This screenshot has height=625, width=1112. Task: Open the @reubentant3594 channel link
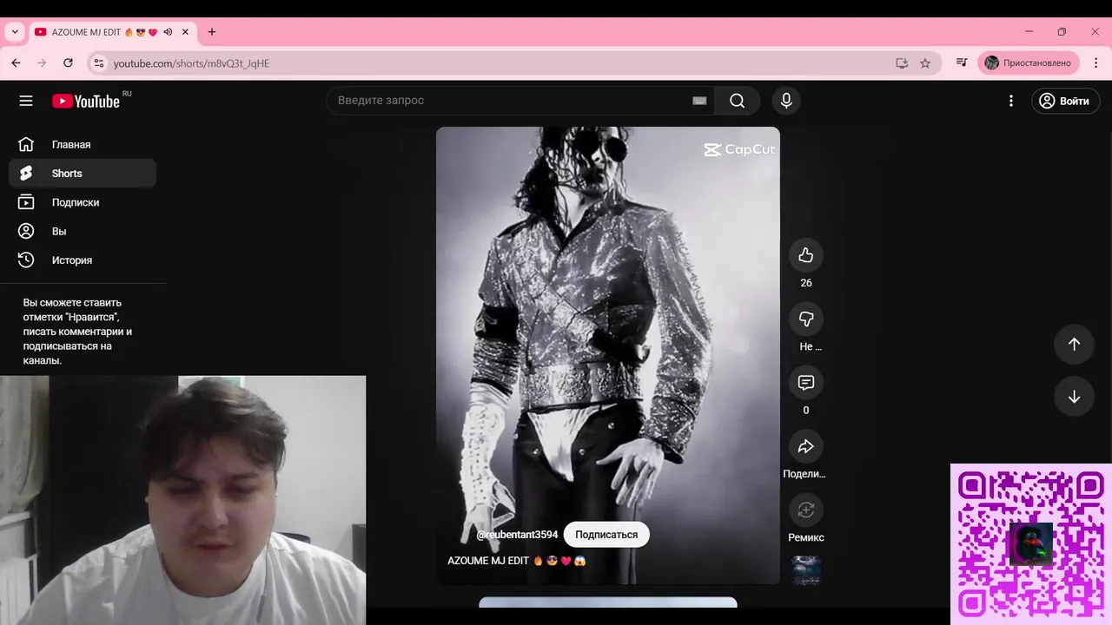pos(517,535)
